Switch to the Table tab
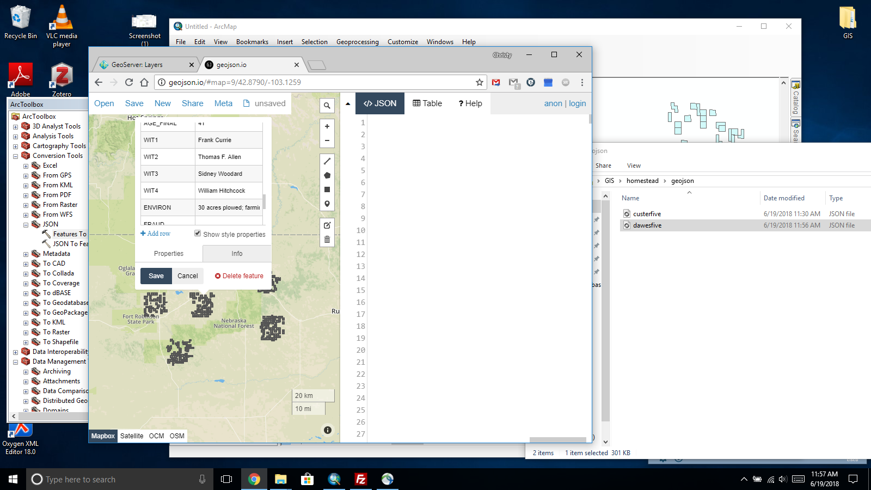Screen dimensions: 871x490 point(427,103)
